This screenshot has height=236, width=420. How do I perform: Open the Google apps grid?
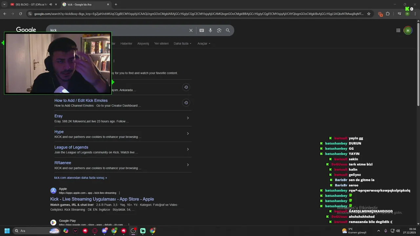398,30
